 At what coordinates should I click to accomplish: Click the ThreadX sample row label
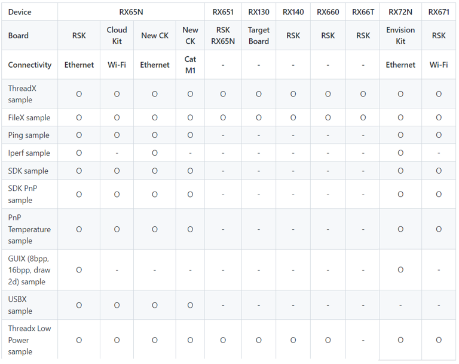(22, 94)
